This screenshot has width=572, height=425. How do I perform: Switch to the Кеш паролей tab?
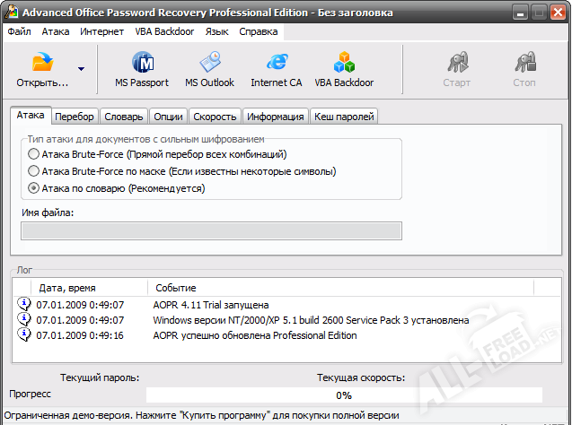click(x=344, y=117)
